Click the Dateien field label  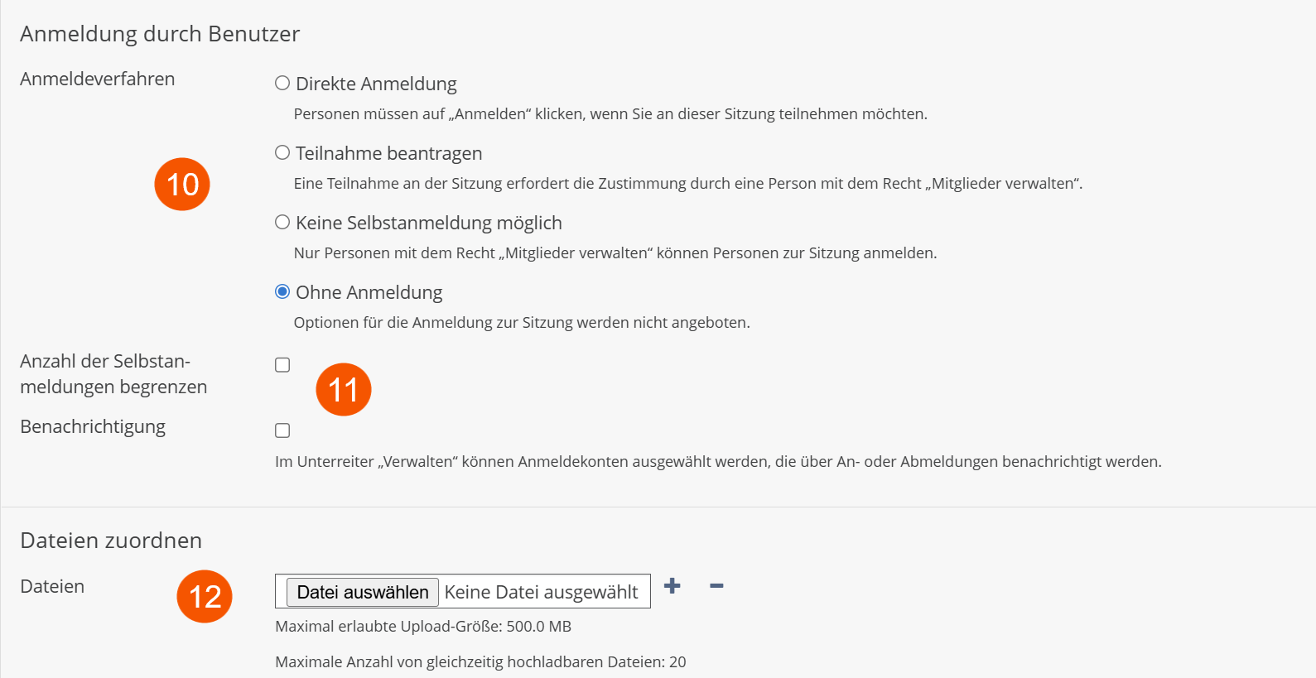click(52, 587)
